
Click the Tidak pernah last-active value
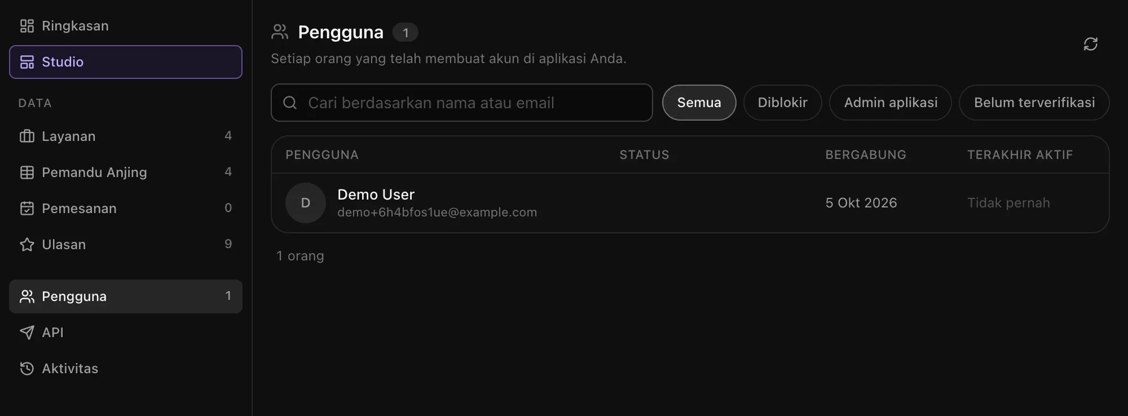[1008, 203]
